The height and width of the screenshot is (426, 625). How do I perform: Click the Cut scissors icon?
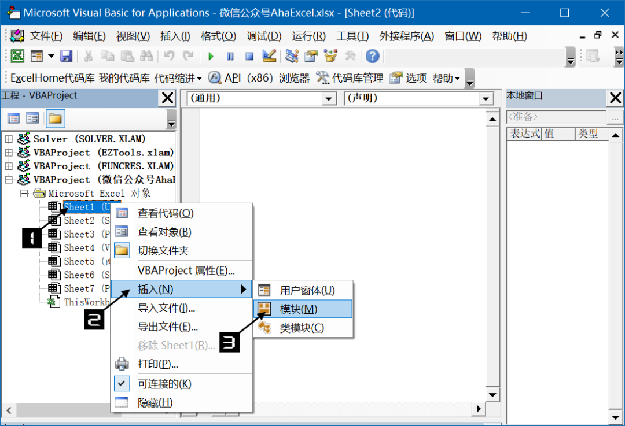(x=88, y=56)
